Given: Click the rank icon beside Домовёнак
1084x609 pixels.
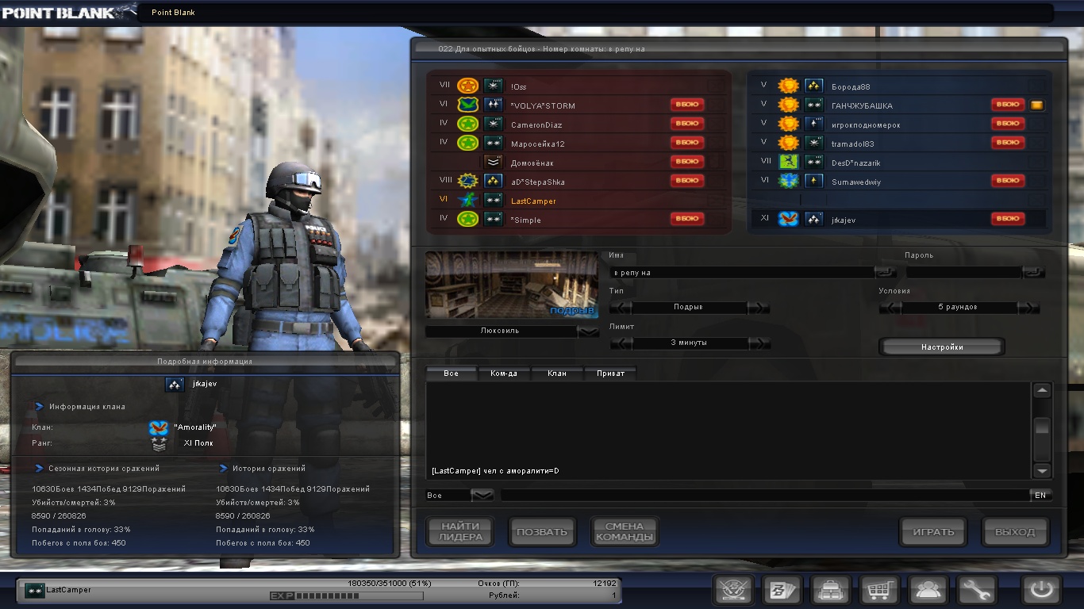Looking at the screenshot, I should click(x=494, y=162).
